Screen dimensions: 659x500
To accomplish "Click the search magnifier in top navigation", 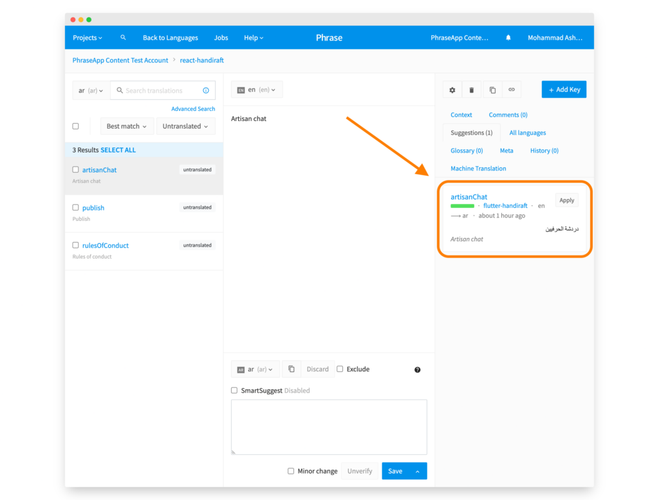I will click(x=123, y=38).
